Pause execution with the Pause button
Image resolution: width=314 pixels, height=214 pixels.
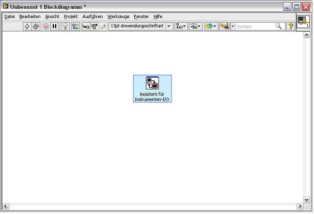[x=54, y=26]
